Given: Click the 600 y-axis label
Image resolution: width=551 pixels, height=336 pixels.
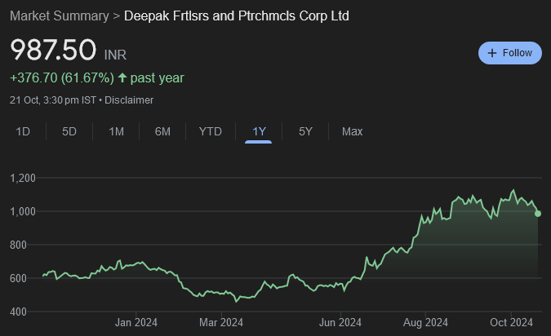Looking at the screenshot, I should click(18, 278).
